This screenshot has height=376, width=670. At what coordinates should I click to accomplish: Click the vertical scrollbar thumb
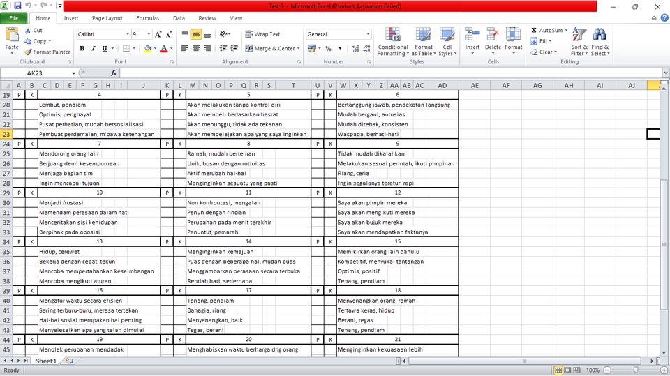coord(664,245)
